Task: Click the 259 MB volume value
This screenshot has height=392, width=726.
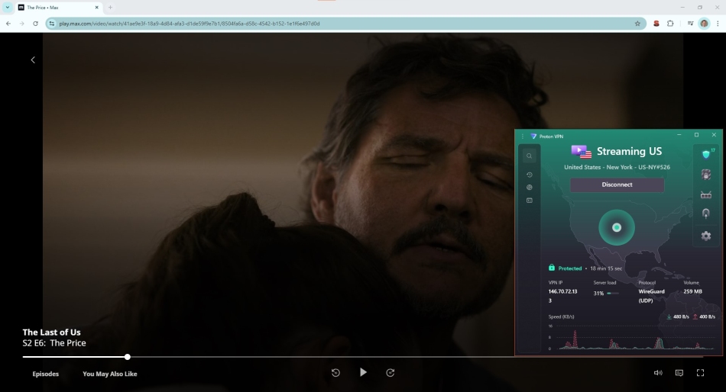Action: point(692,291)
